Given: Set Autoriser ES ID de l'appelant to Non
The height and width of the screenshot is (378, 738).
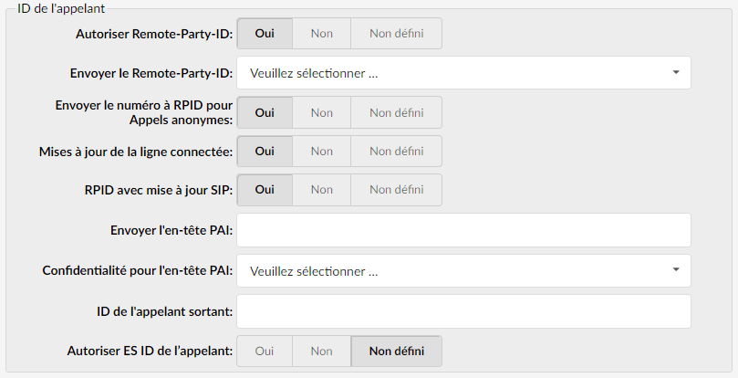Looking at the screenshot, I should (x=321, y=352).
